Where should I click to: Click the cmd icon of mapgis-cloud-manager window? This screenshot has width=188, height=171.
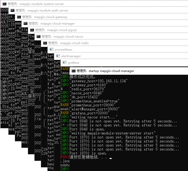[26, 24]
